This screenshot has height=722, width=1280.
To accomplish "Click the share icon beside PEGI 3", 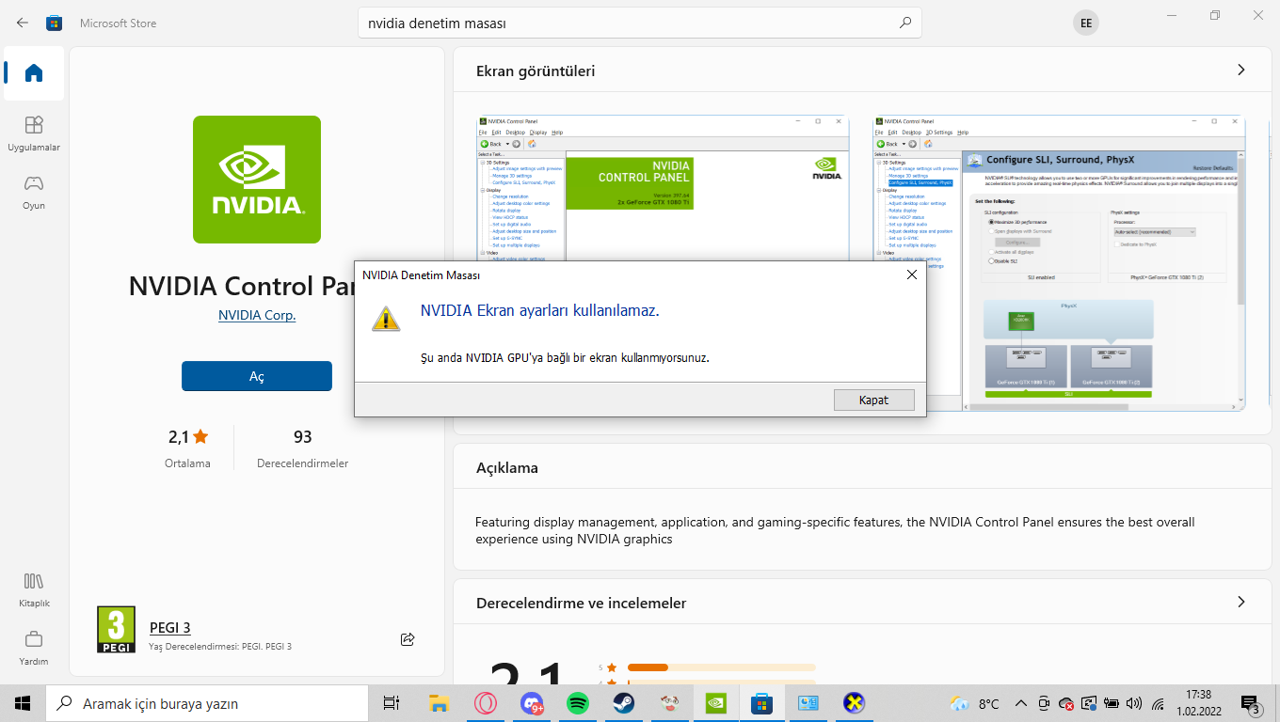I will click(408, 639).
